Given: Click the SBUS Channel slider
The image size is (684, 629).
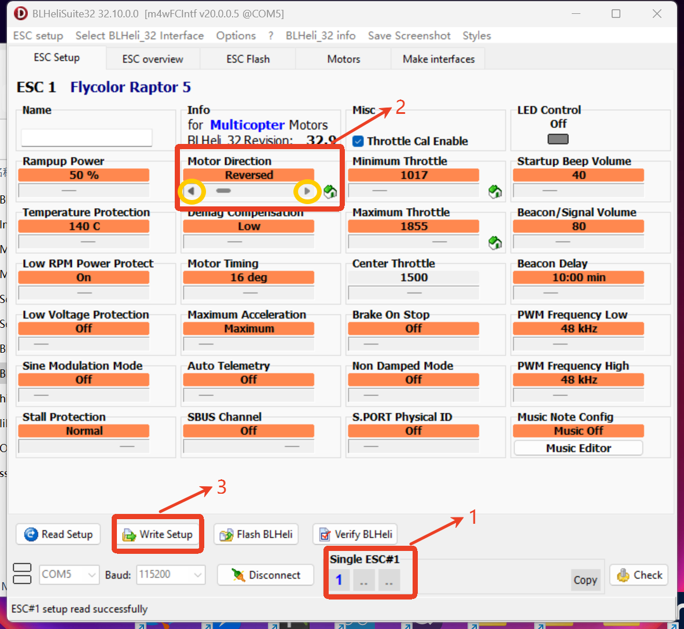Looking at the screenshot, I should pyautogui.click(x=249, y=446).
